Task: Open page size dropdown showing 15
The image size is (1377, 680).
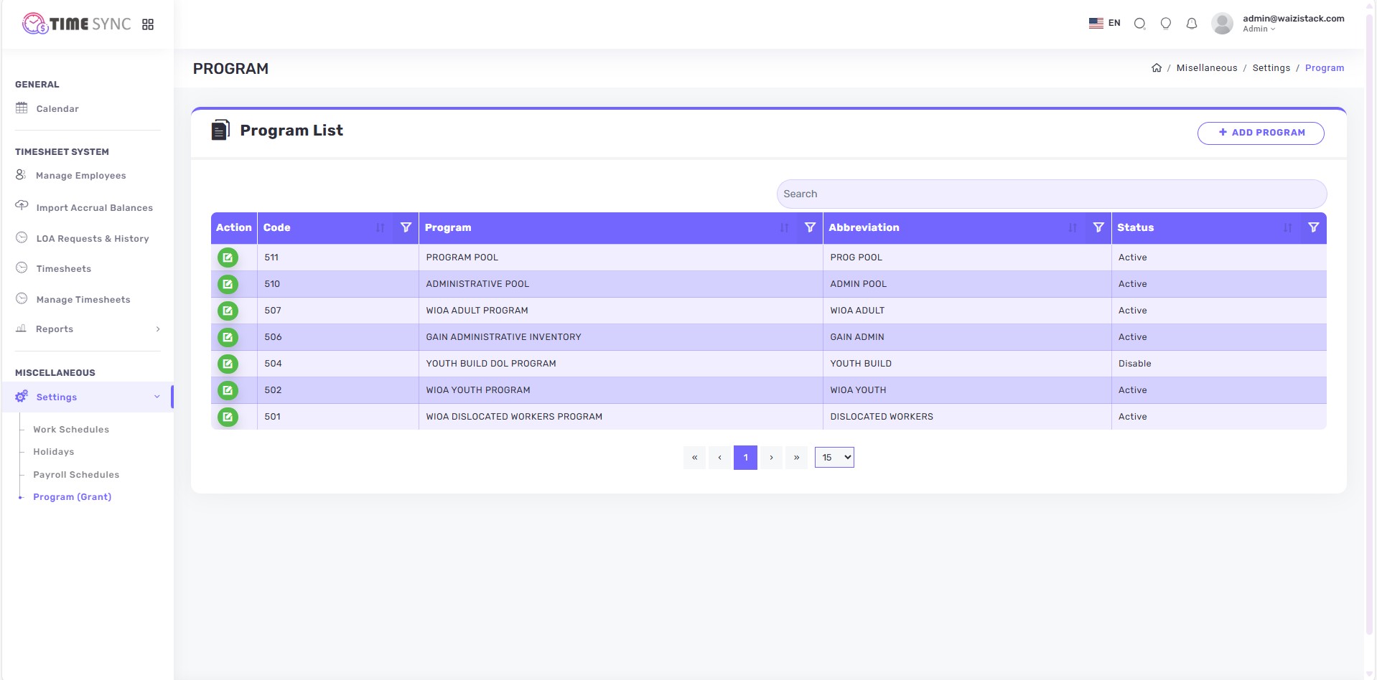Action: (x=834, y=458)
